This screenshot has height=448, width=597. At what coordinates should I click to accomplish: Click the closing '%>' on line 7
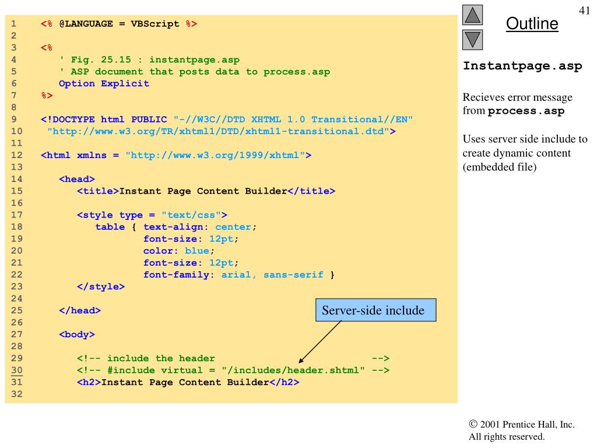(47, 96)
